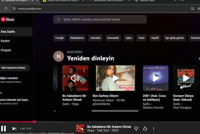Open more options menu in player bar
The width and height of the screenshot is (200, 134).
[x=154, y=129]
